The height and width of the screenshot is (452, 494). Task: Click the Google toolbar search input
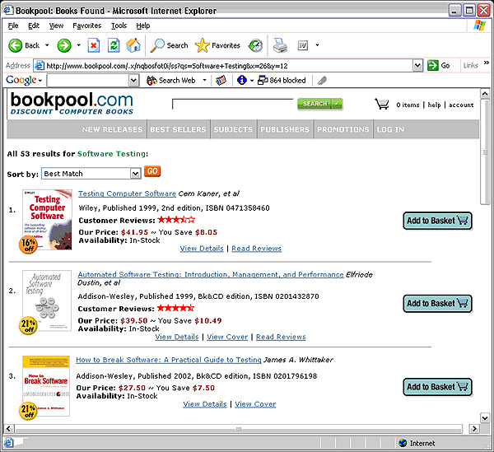(x=88, y=81)
